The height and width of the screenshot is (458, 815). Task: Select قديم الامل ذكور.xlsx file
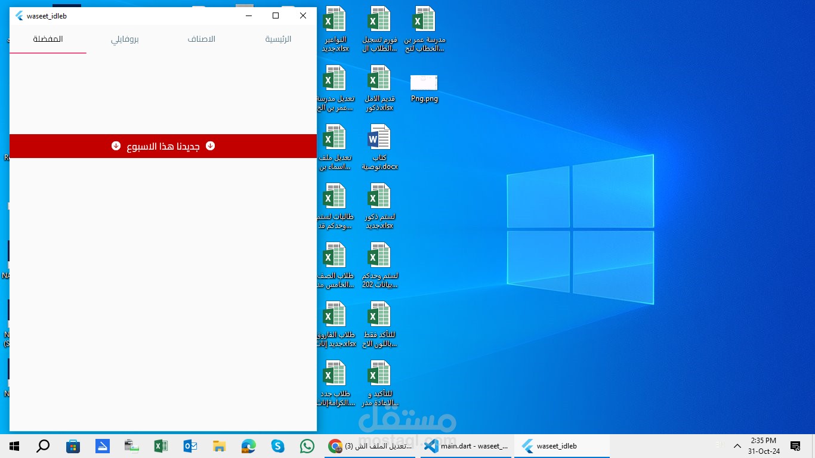[379, 88]
